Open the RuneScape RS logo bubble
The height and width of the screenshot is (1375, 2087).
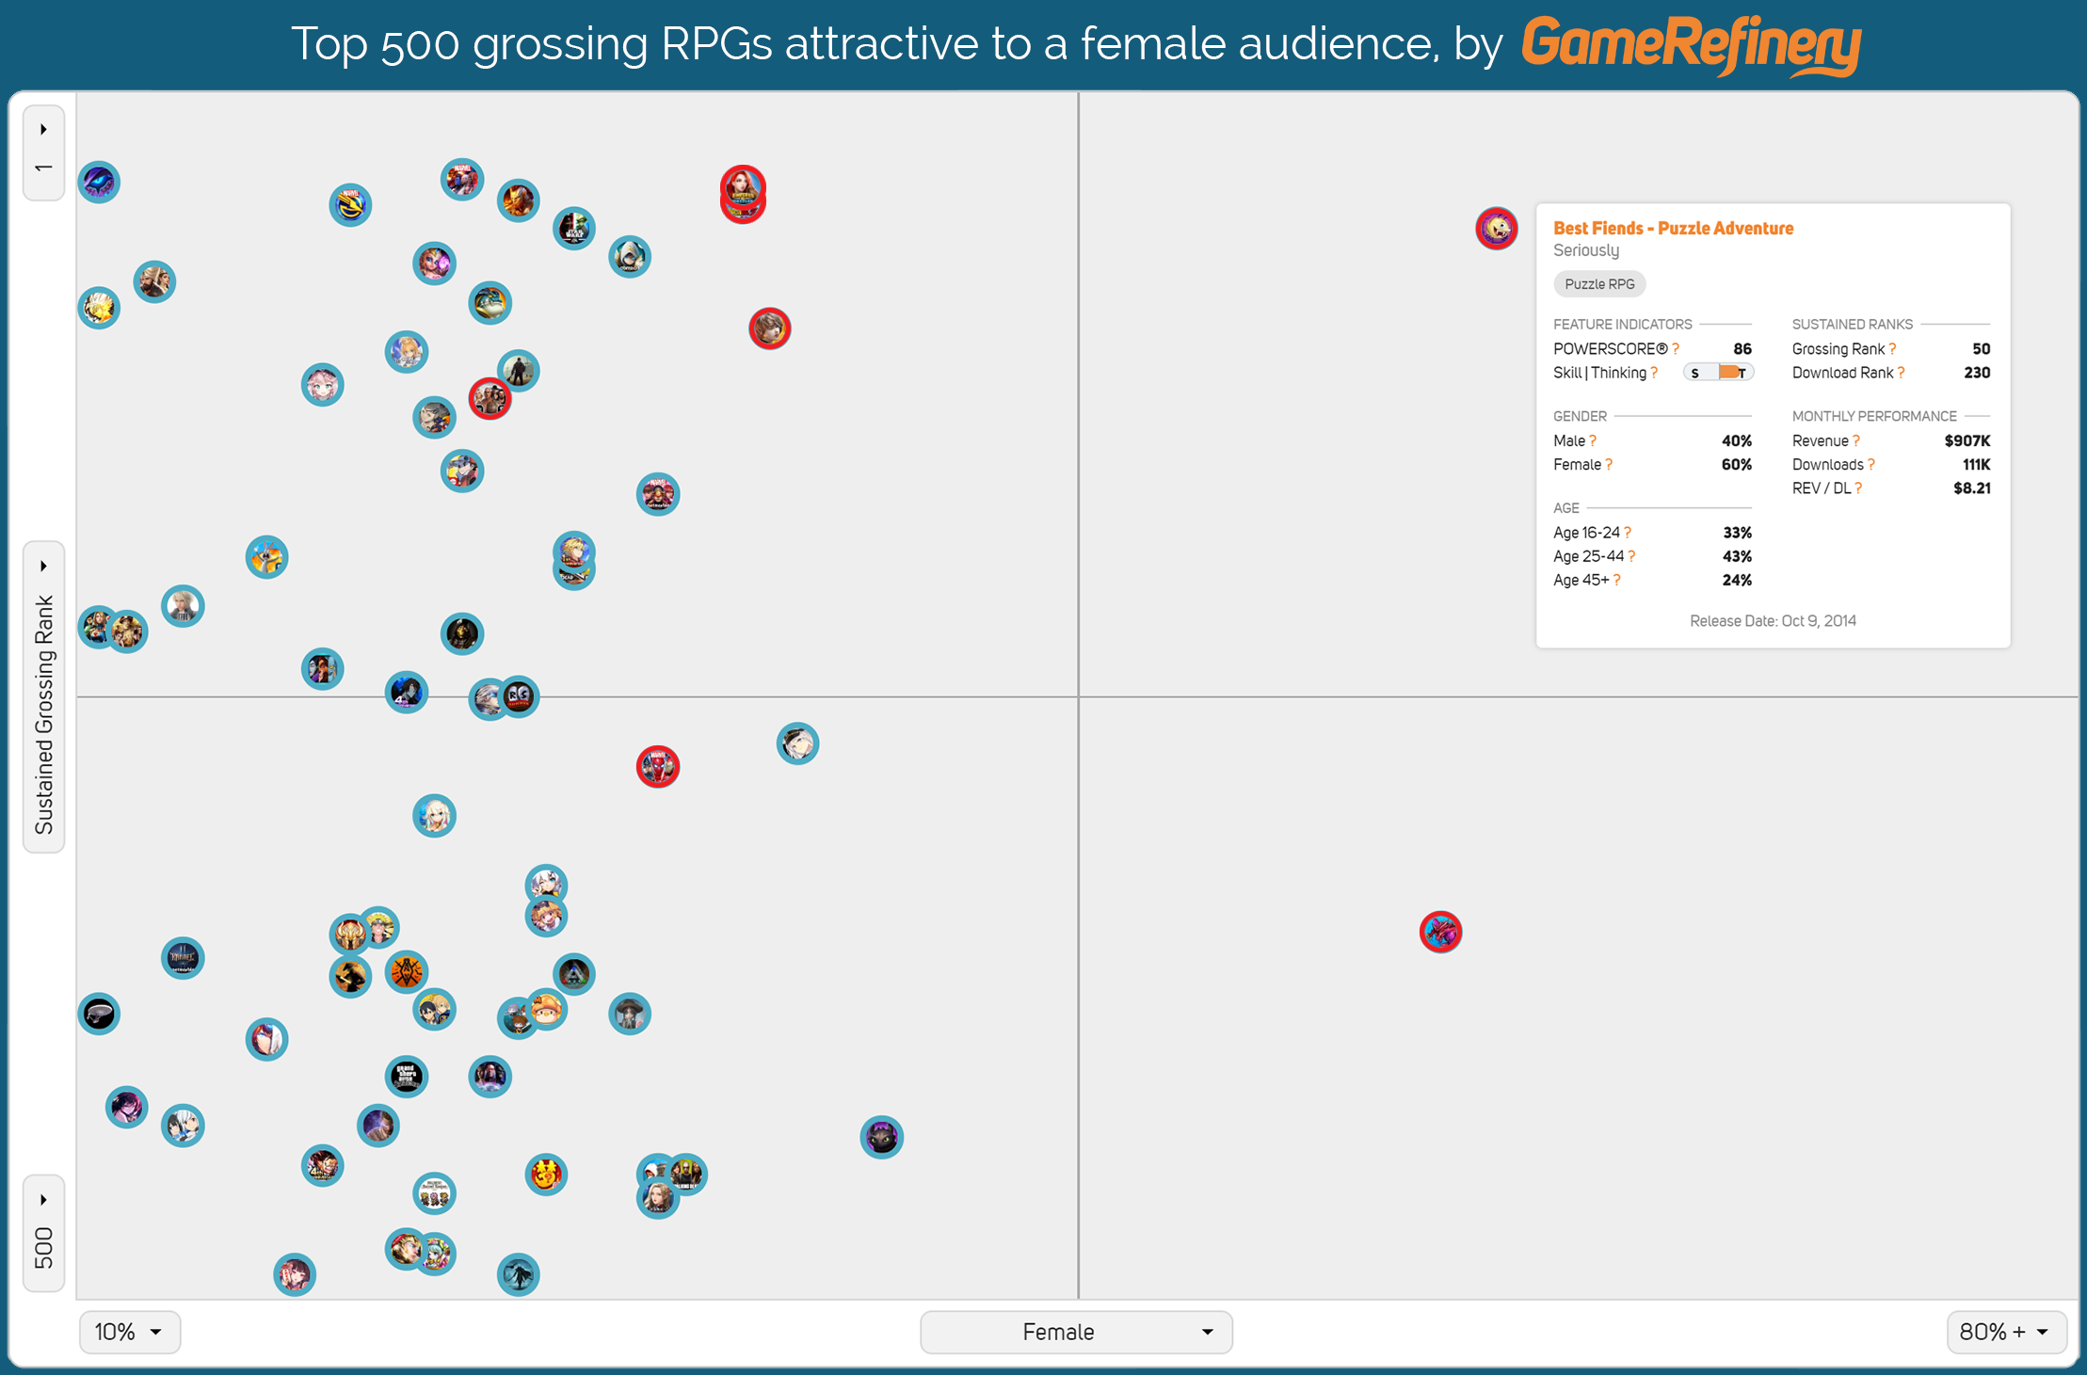coord(519,696)
